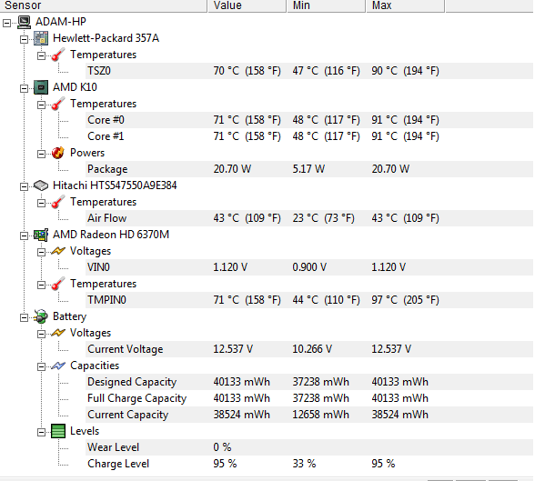Click the Radeon Voltages lightning icon

[58, 251]
